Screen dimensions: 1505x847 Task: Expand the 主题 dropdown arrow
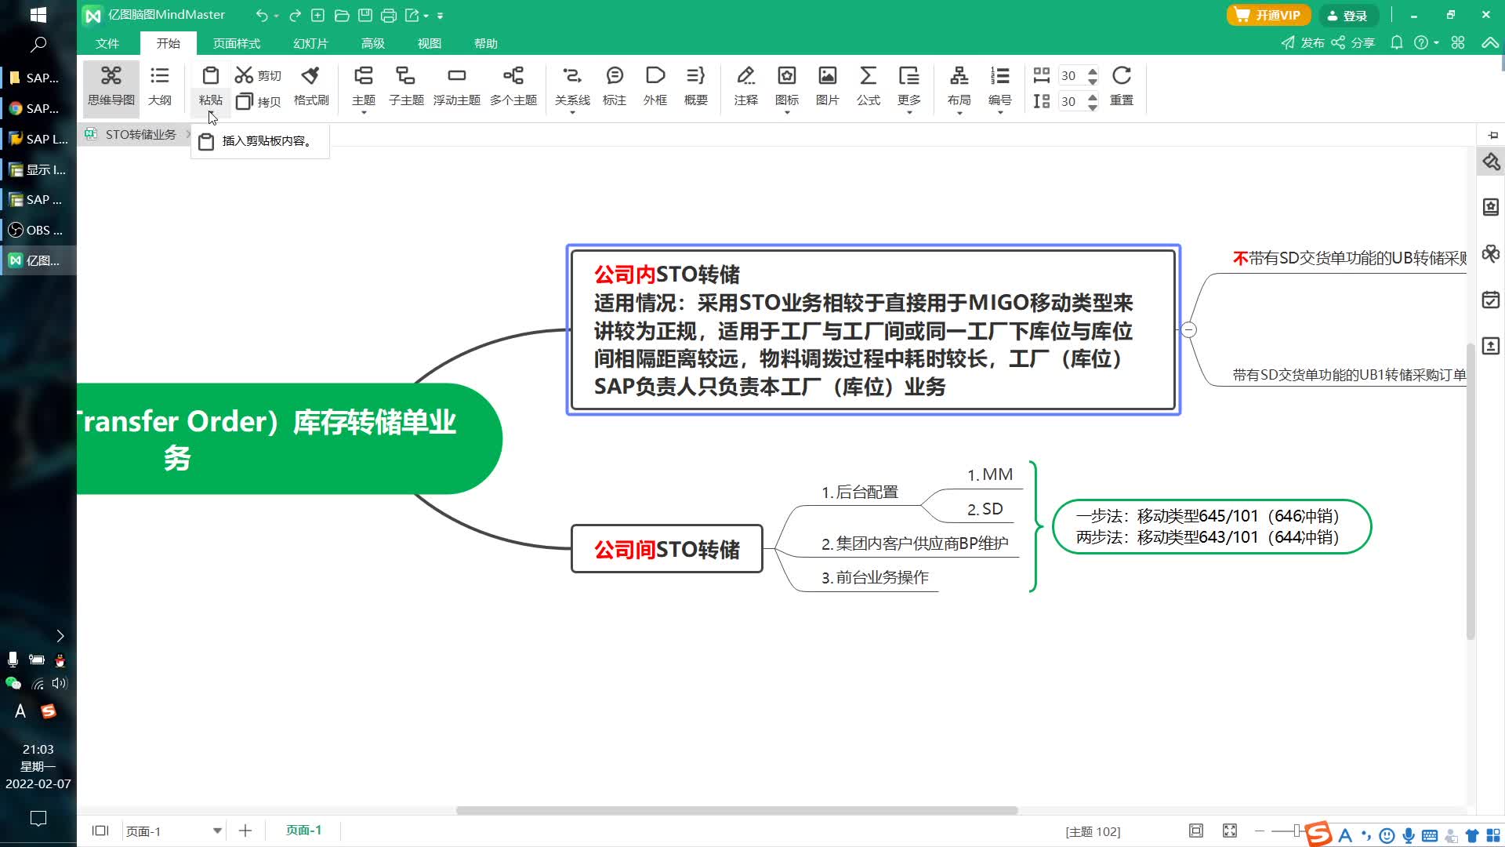(x=364, y=114)
